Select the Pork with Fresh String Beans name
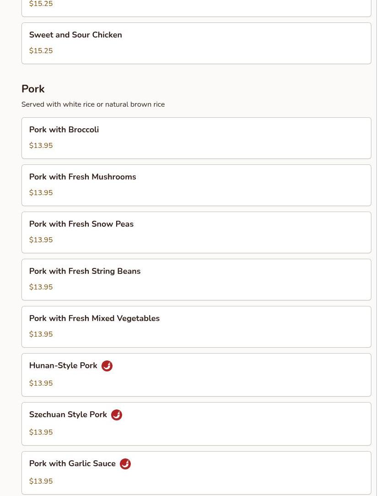The height and width of the screenshot is (496, 386). [85, 271]
